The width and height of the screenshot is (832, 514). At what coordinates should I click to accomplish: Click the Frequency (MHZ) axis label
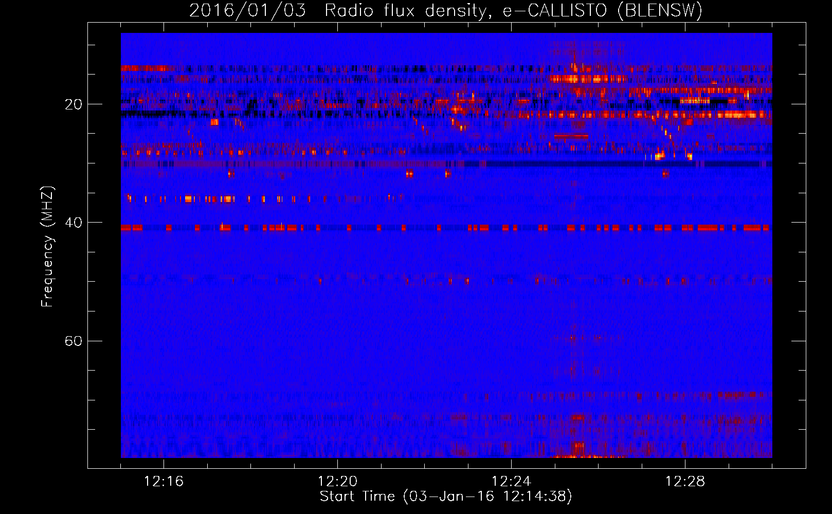coord(47,247)
